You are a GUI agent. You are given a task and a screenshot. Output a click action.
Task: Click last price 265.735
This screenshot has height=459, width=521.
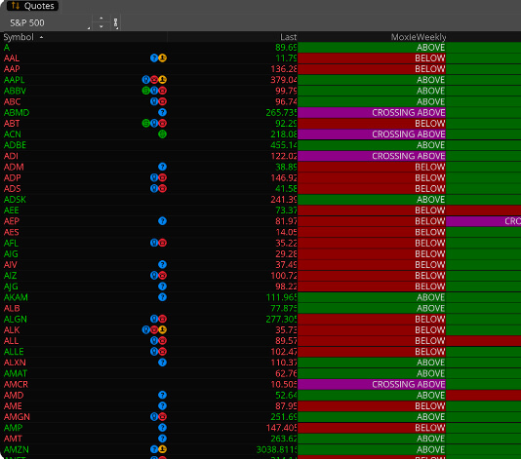281,112
